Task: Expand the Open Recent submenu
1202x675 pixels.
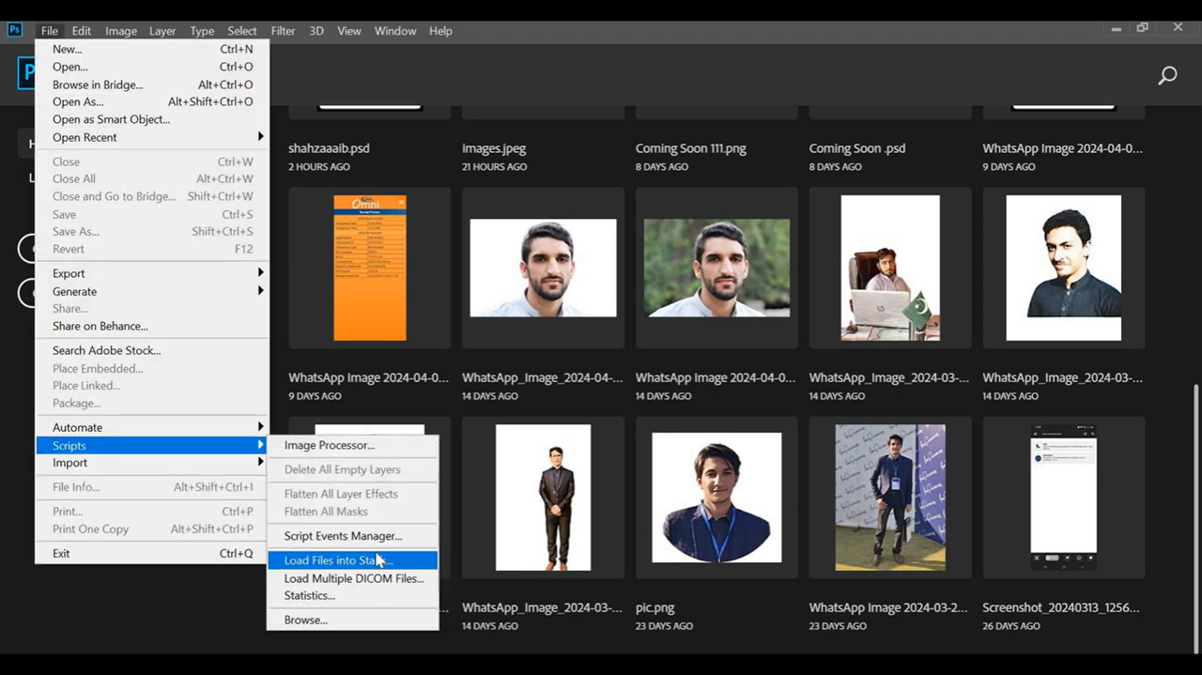Action: coord(152,137)
